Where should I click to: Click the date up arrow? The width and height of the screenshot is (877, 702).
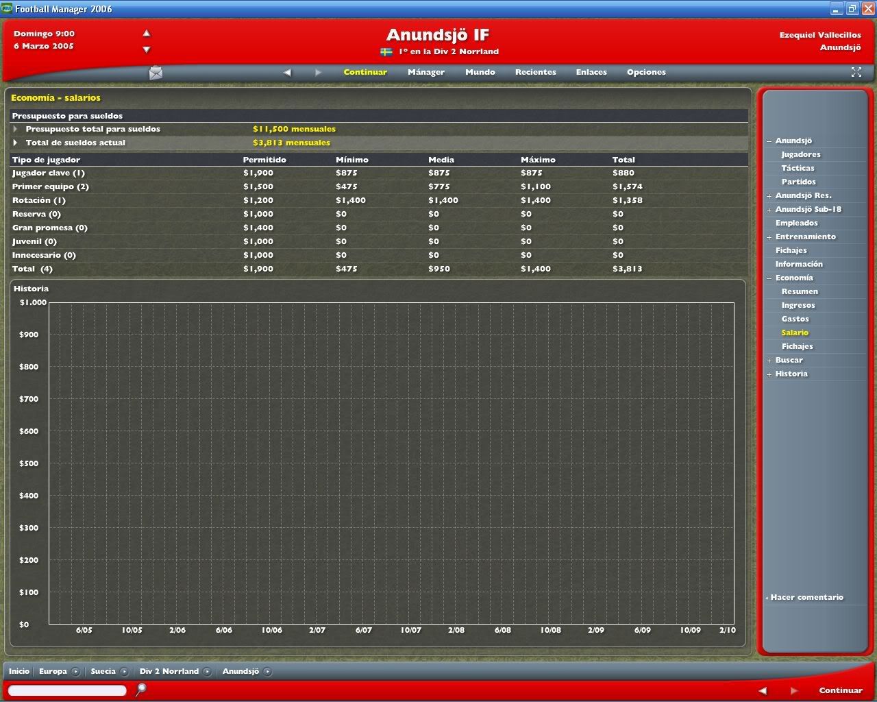pyautogui.click(x=146, y=33)
